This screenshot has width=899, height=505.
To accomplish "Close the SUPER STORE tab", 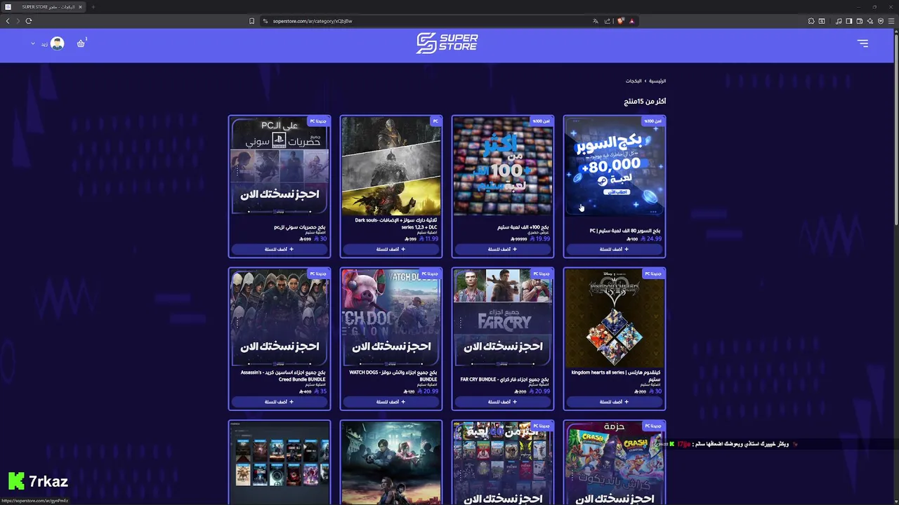I will point(80,7).
